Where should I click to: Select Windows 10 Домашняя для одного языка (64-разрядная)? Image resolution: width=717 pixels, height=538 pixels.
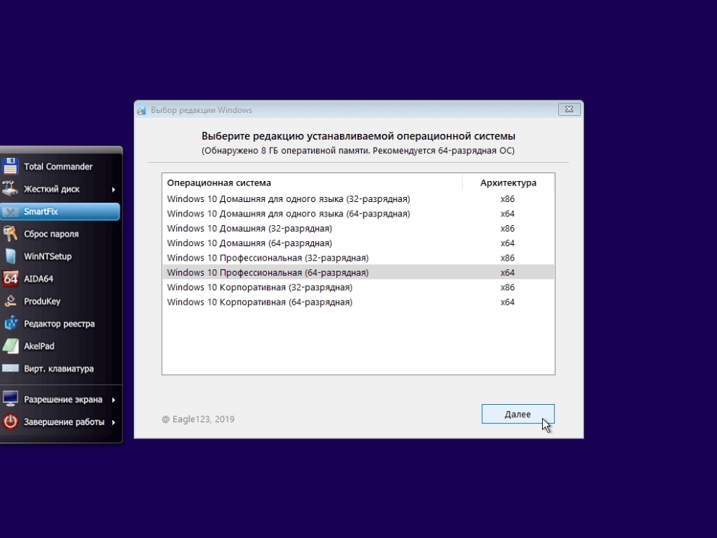pos(358,214)
